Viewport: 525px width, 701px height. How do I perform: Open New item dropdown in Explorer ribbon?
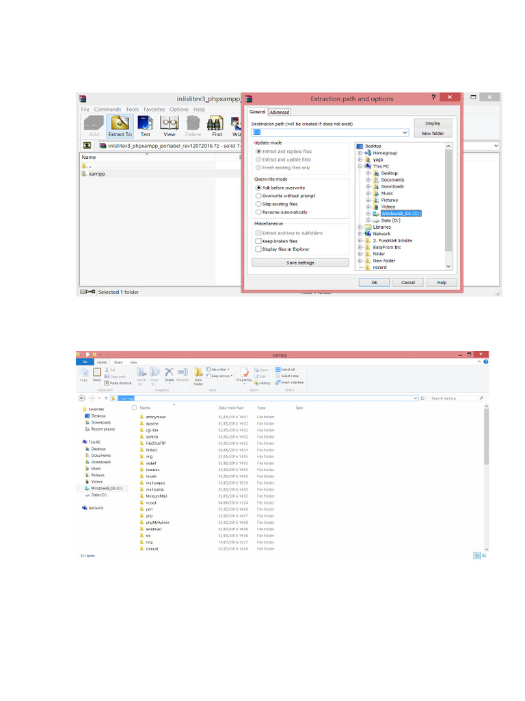218,370
